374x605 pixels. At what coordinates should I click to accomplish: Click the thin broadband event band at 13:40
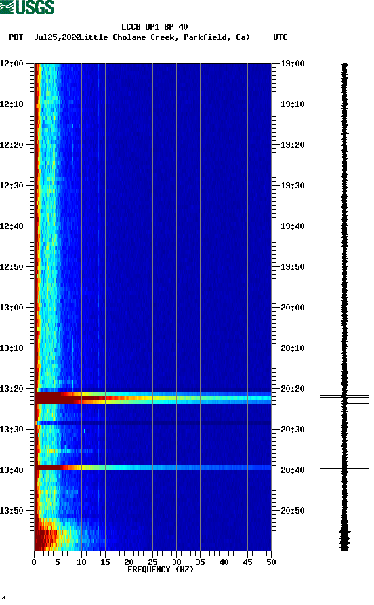(153, 467)
